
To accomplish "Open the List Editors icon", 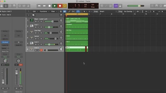I will click(x=152, y=6).
